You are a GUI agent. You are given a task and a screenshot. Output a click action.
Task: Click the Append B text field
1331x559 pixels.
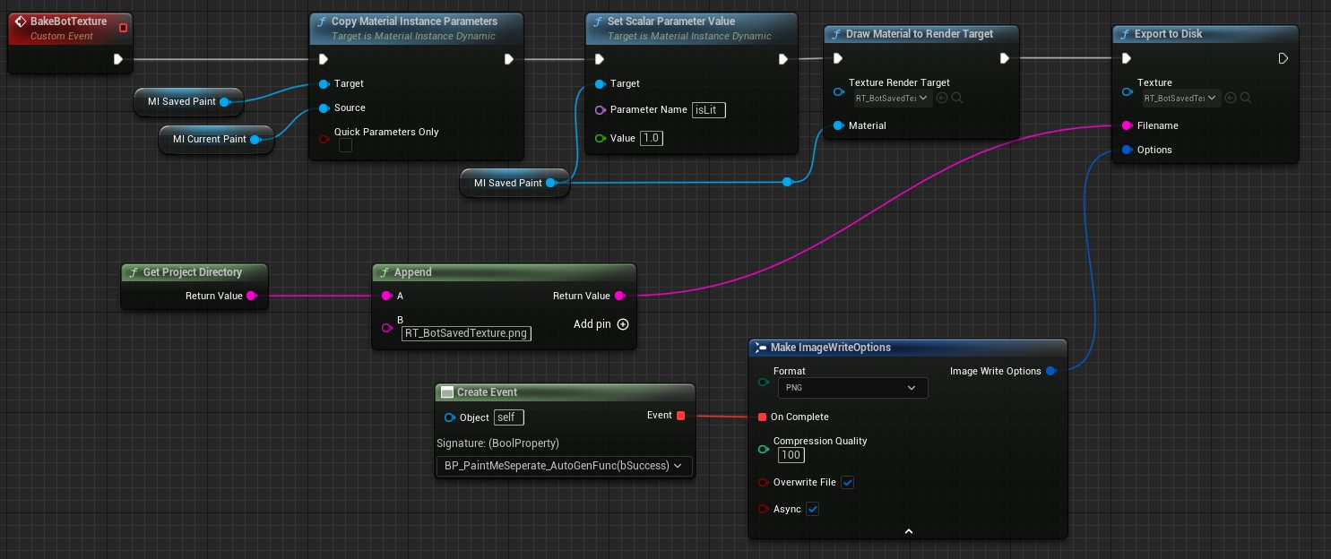466,332
